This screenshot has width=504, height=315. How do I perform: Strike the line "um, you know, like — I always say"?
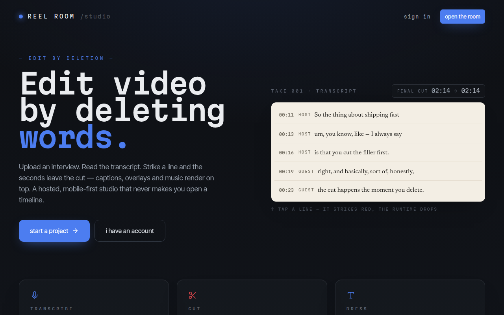(378, 134)
